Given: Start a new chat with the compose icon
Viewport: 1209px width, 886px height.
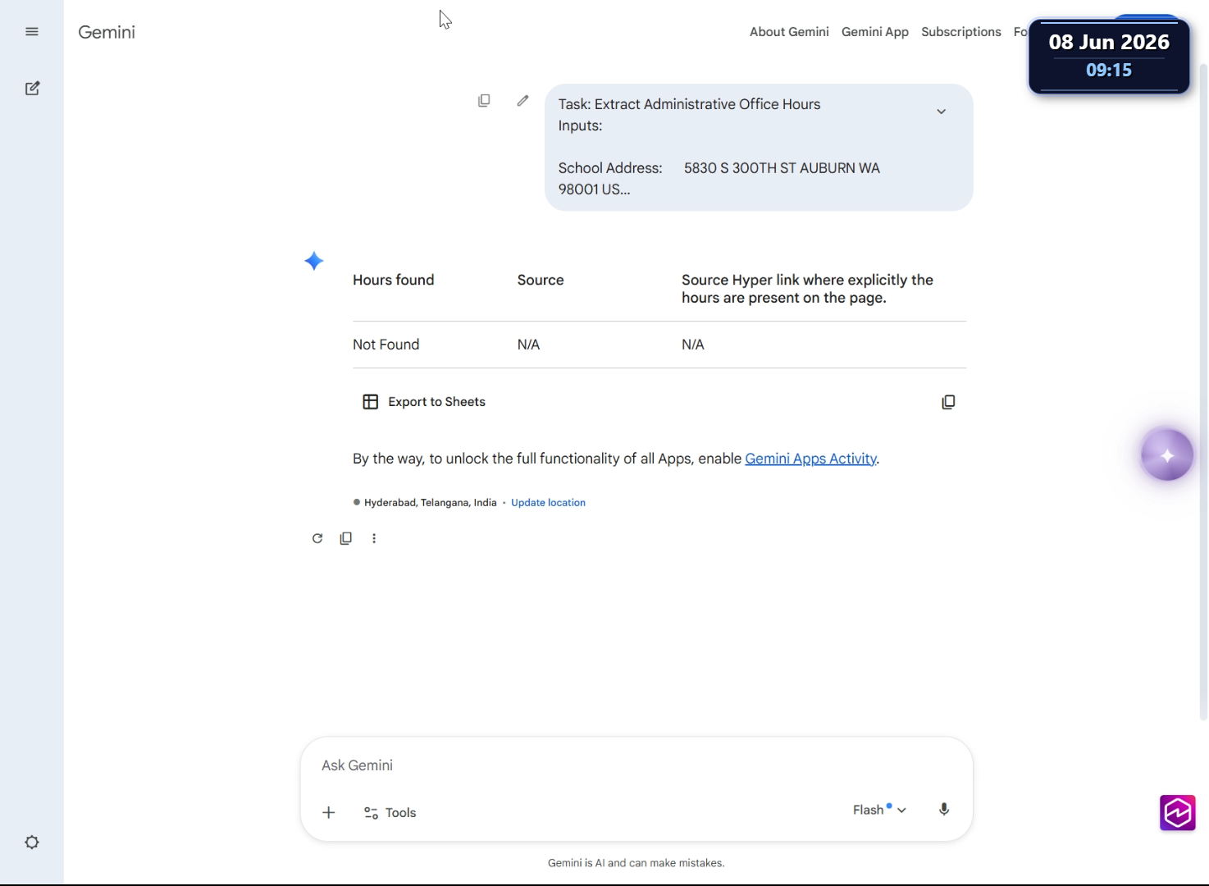Looking at the screenshot, I should (x=32, y=89).
